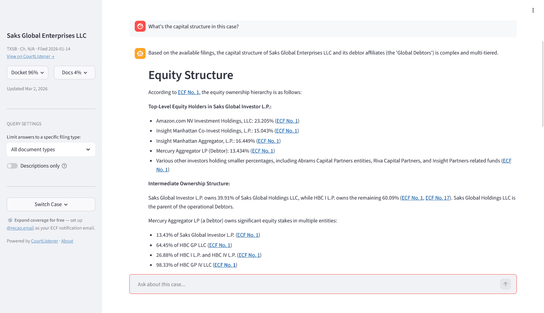Open the Switch Case menu
This screenshot has width=544, height=313.
(x=51, y=204)
